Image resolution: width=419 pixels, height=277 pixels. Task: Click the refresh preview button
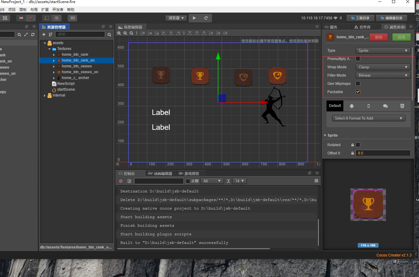[206, 18]
